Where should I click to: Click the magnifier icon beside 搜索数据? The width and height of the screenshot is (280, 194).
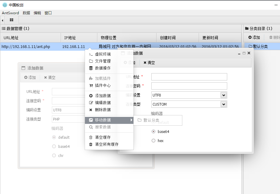pos(91,127)
